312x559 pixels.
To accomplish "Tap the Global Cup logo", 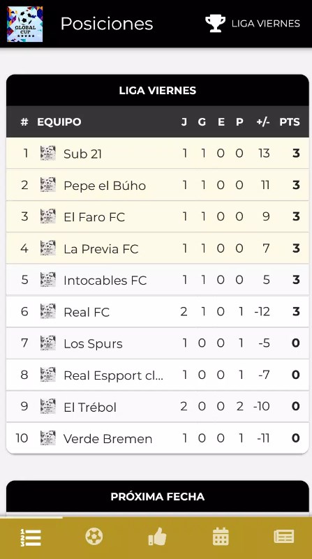I will tap(25, 24).
